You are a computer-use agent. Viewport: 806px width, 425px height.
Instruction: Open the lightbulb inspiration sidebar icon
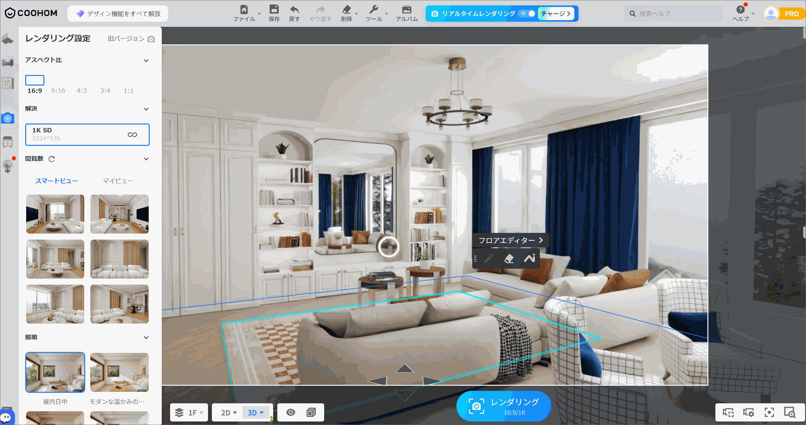pyautogui.click(x=8, y=166)
